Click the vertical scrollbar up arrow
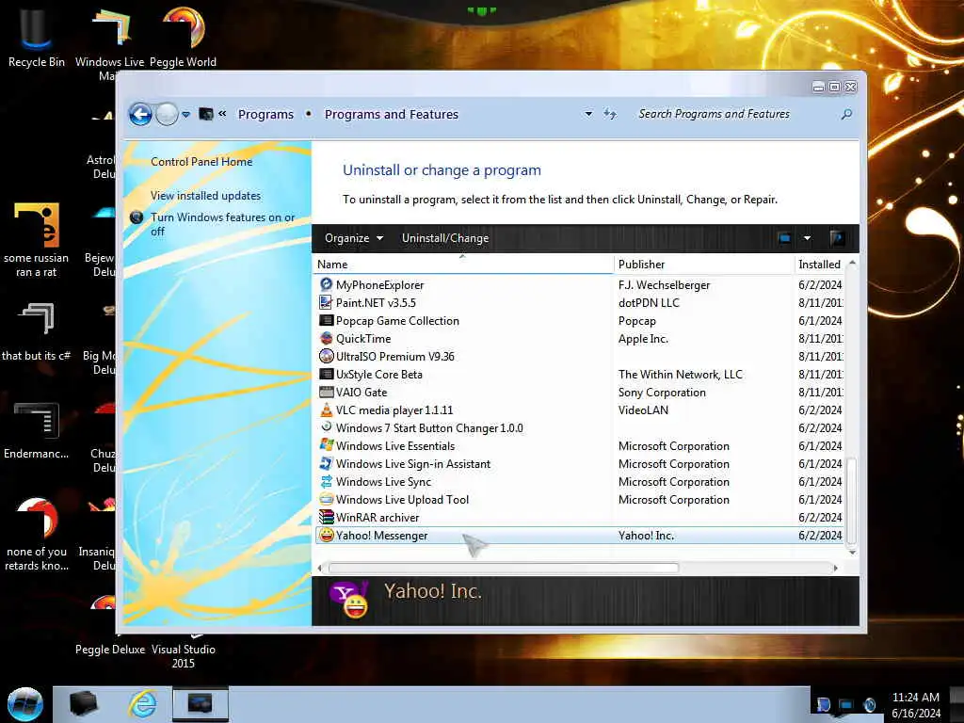 click(x=852, y=264)
